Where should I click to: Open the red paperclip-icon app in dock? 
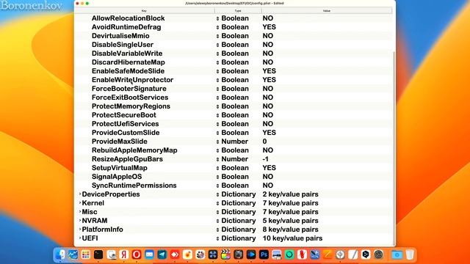302,254
